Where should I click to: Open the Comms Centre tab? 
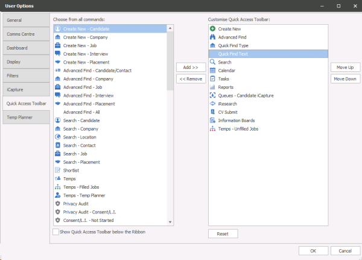[25, 34]
